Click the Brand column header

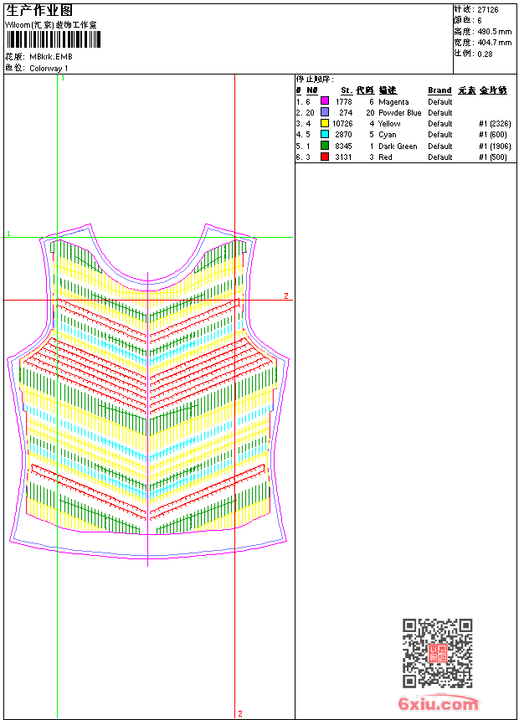click(x=439, y=90)
